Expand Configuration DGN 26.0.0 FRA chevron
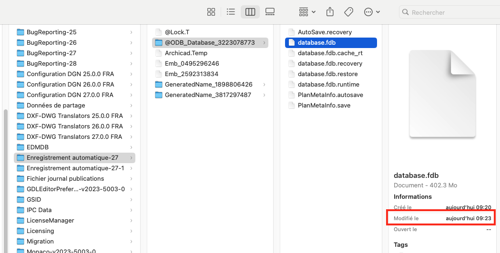The height and width of the screenshot is (253, 500). [x=131, y=85]
